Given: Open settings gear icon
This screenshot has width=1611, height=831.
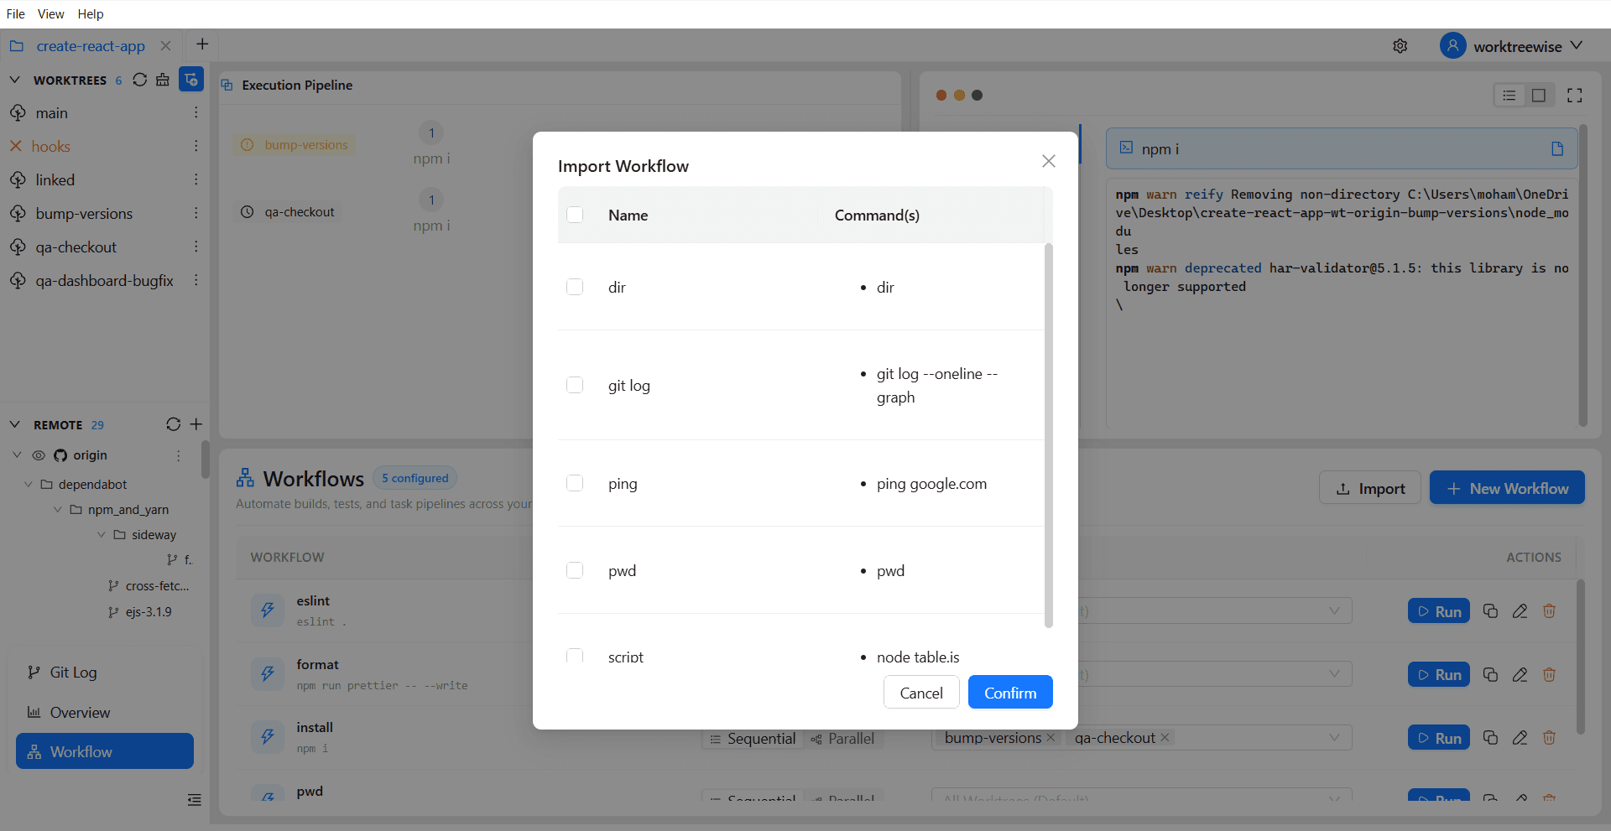Looking at the screenshot, I should coord(1400,46).
